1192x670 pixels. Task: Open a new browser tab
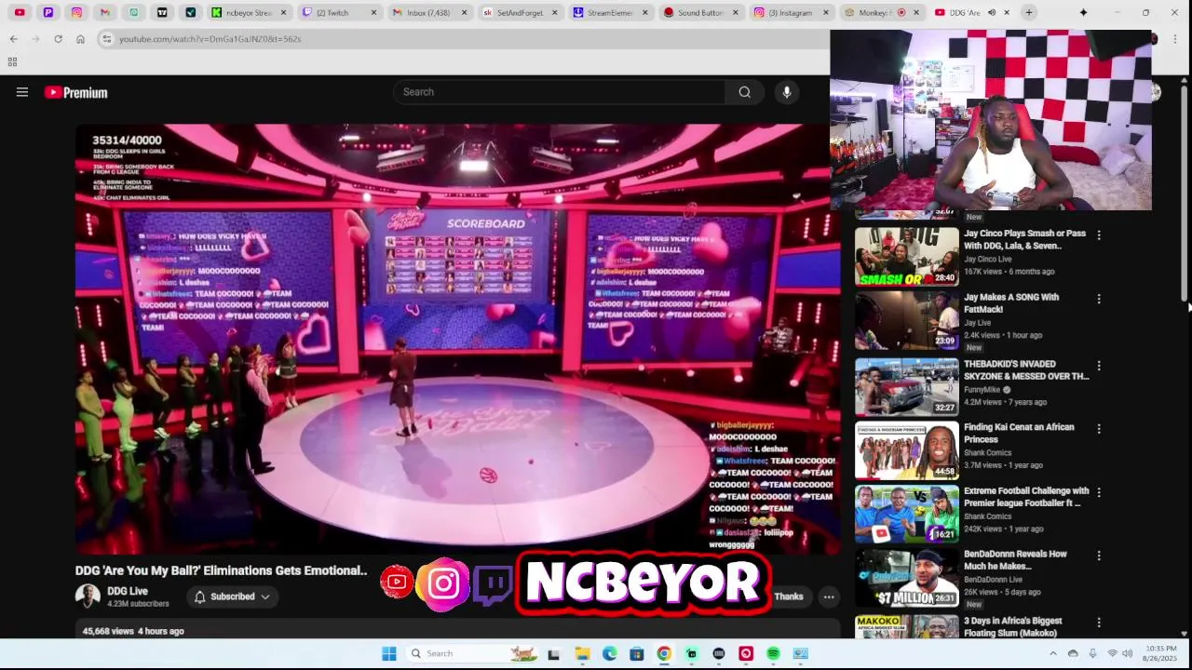[1029, 13]
